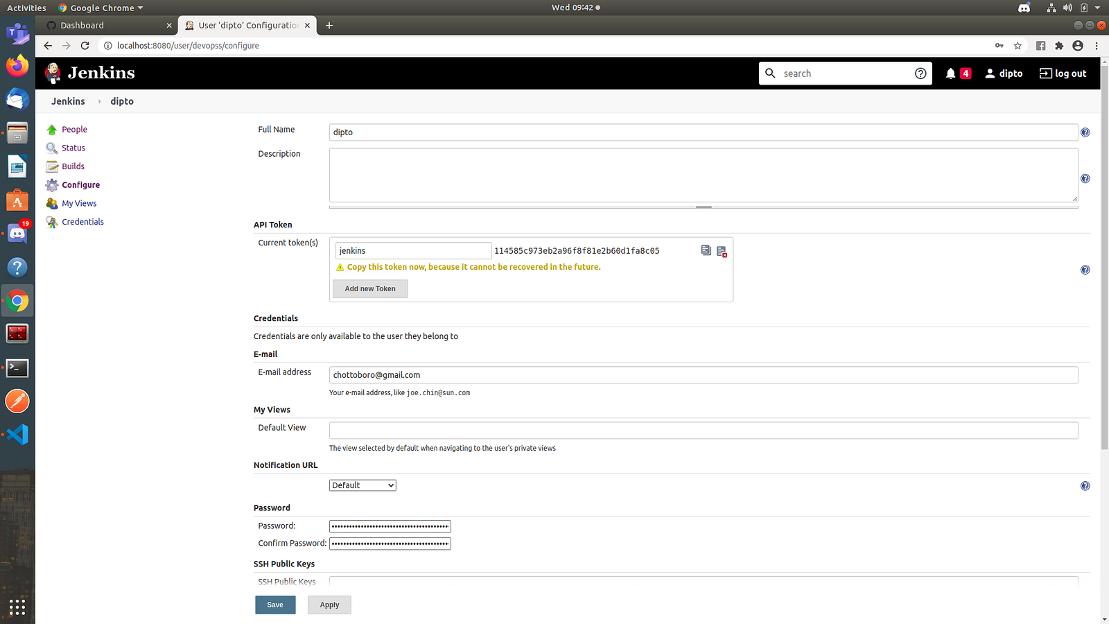This screenshot has width=1109, height=624.
Task: Click the search help question mark icon
Action: [920, 73]
